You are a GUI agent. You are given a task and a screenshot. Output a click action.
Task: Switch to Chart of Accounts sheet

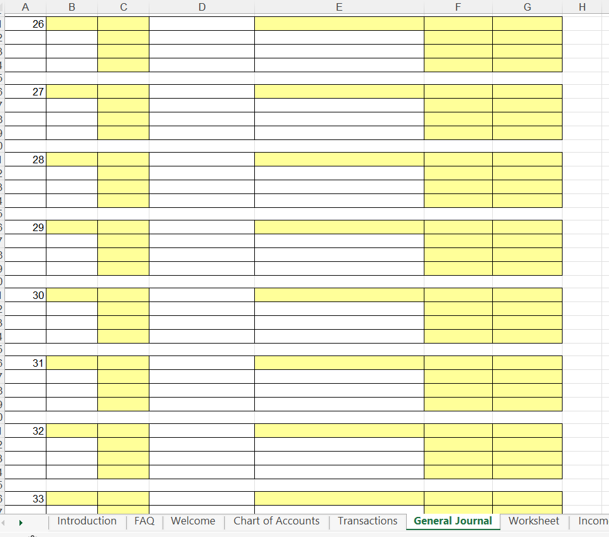(x=276, y=521)
